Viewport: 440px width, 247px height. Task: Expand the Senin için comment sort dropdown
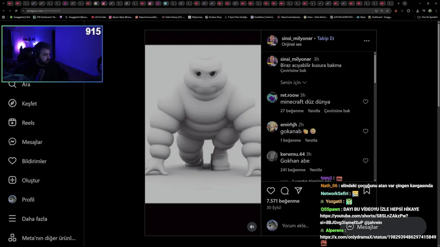tap(294, 82)
